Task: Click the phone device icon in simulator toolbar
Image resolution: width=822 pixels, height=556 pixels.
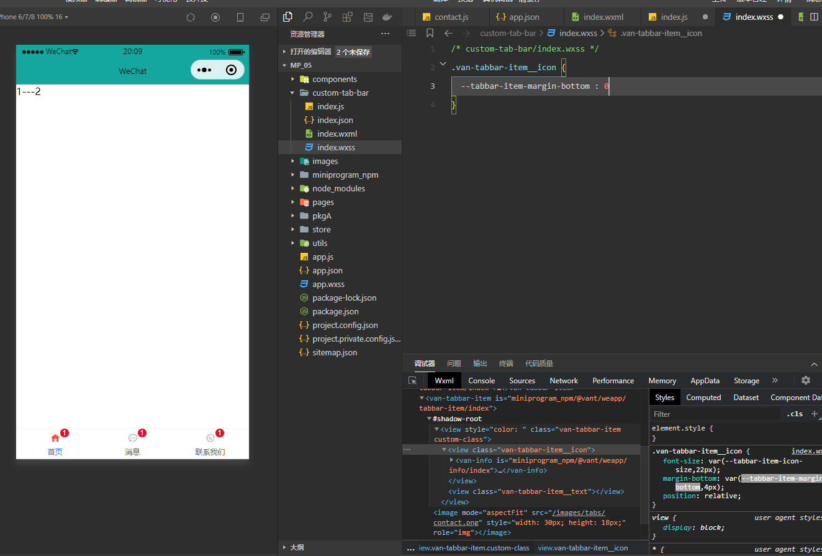Action: click(240, 17)
